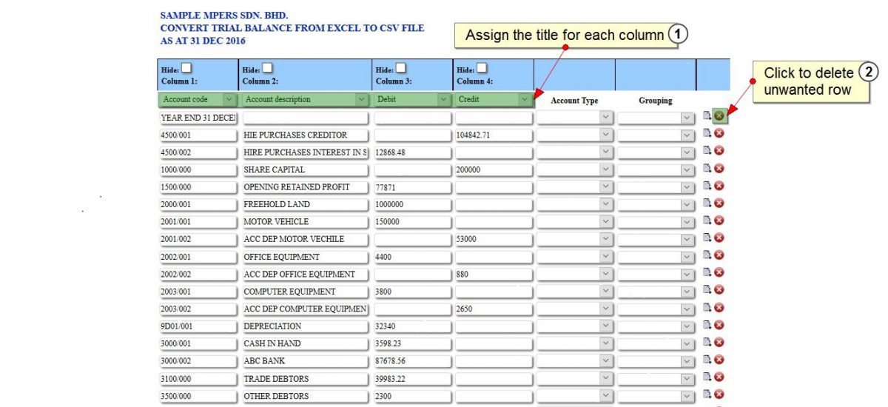Viewport: 888px width, 407px height.
Task: Tick the Hide checkbox for Column 3
Action: (x=401, y=69)
